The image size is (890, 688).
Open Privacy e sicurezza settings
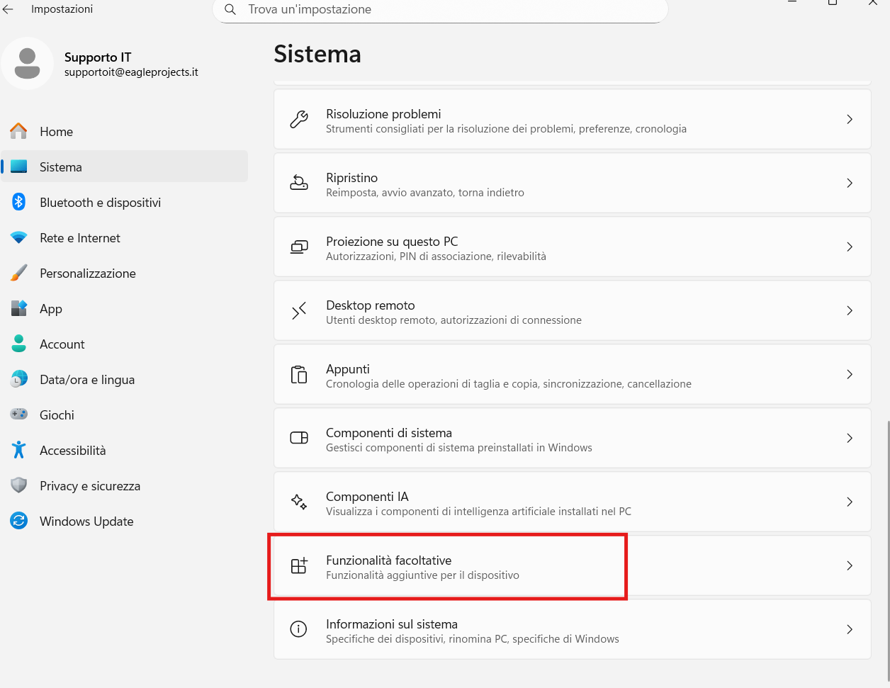[90, 486]
